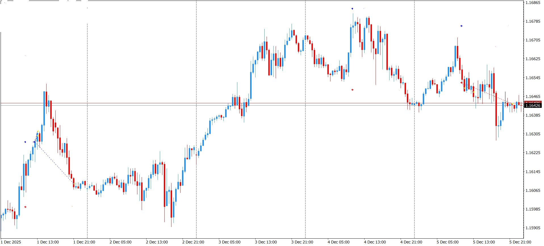Click the 1 Dec 2025 date label

click(11, 242)
